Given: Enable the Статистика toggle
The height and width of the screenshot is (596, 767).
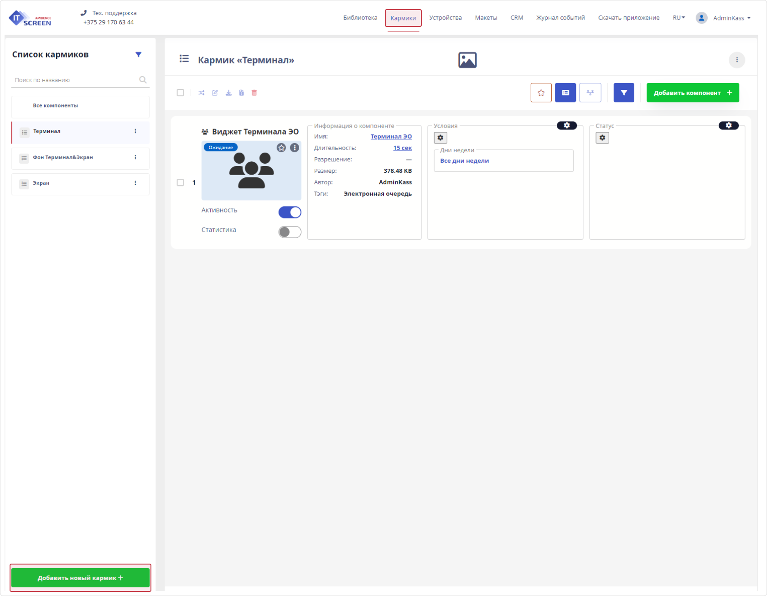Looking at the screenshot, I should (290, 232).
